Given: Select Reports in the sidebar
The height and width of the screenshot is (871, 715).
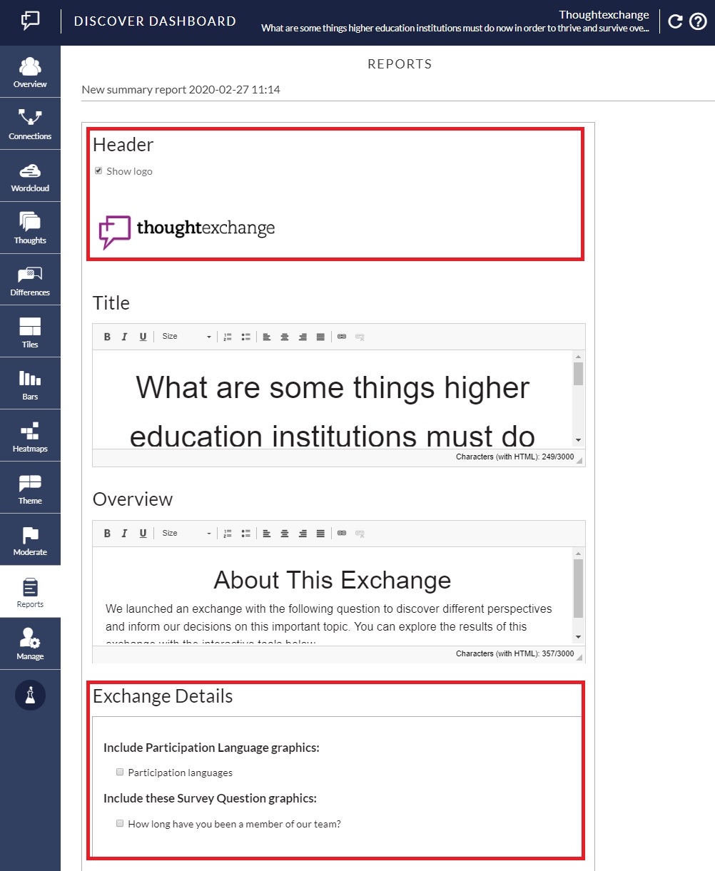Looking at the screenshot, I should pyautogui.click(x=30, y=593).
